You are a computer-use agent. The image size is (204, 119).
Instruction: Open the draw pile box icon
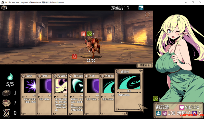pos(6,93)
